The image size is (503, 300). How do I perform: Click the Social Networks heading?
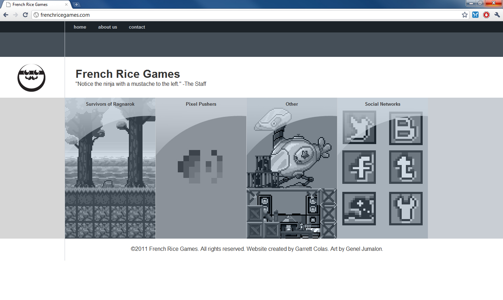point(382,104)
